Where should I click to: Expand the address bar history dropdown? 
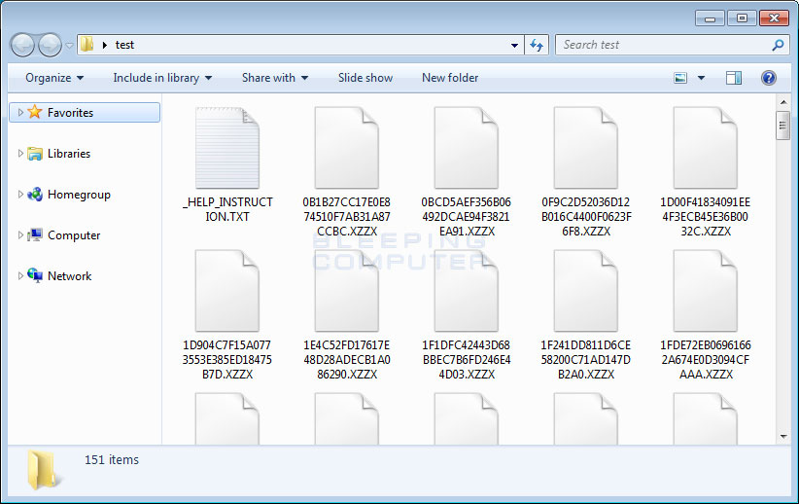[515, 45]
